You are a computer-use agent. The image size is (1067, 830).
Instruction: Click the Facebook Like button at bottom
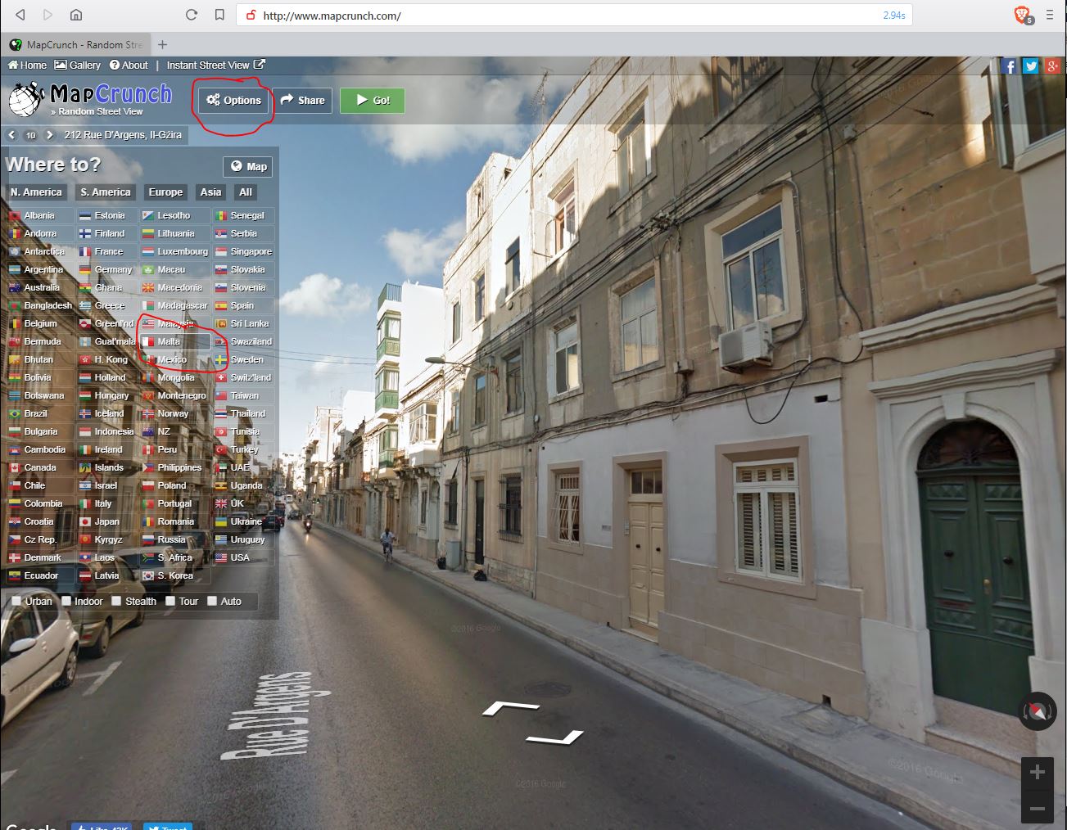tap(101, 826)
